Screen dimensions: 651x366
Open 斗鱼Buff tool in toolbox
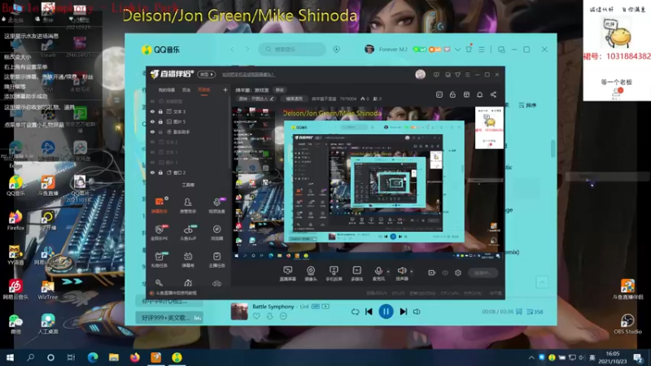click(188, 233)
